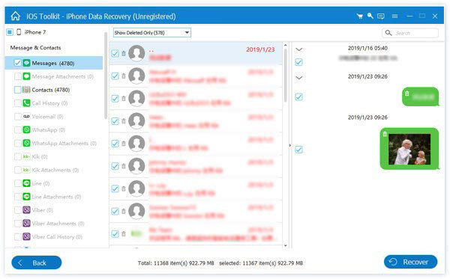The image size is (450, 279).
Task: Click the WhatsApp icon
Action: (27, 130)
